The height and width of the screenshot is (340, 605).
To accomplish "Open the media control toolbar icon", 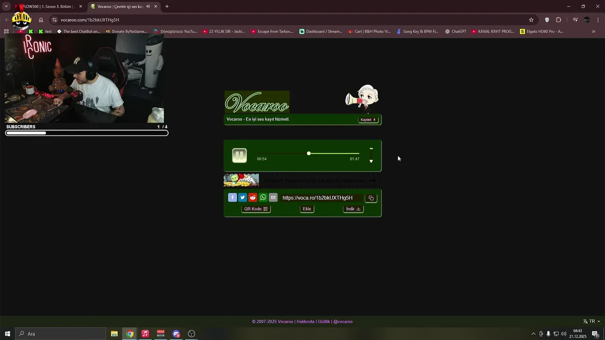I will (x=575, y=20).
